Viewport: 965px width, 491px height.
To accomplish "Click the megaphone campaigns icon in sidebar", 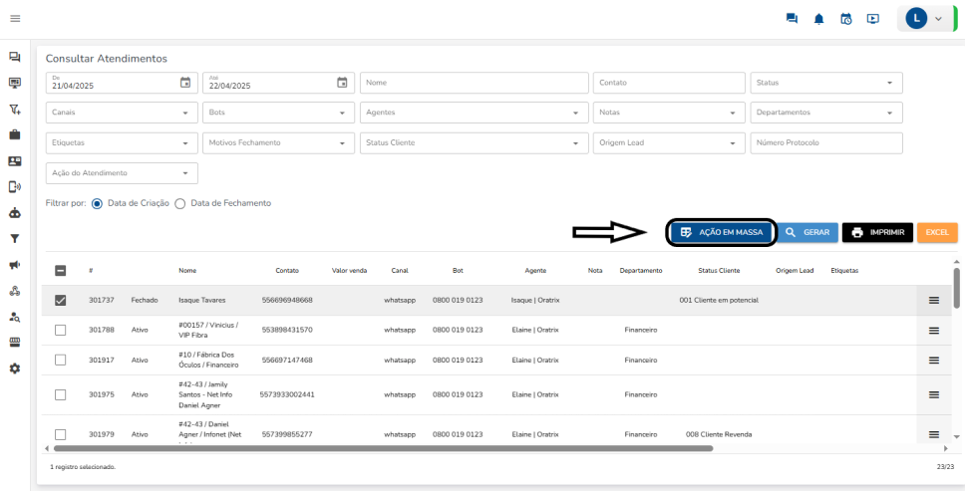I will click(15, 265).
